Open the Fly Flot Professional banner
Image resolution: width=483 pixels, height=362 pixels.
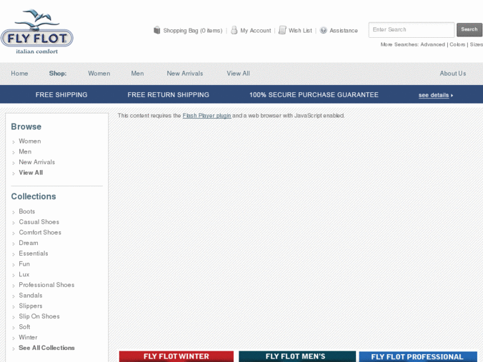pos(418,357)
